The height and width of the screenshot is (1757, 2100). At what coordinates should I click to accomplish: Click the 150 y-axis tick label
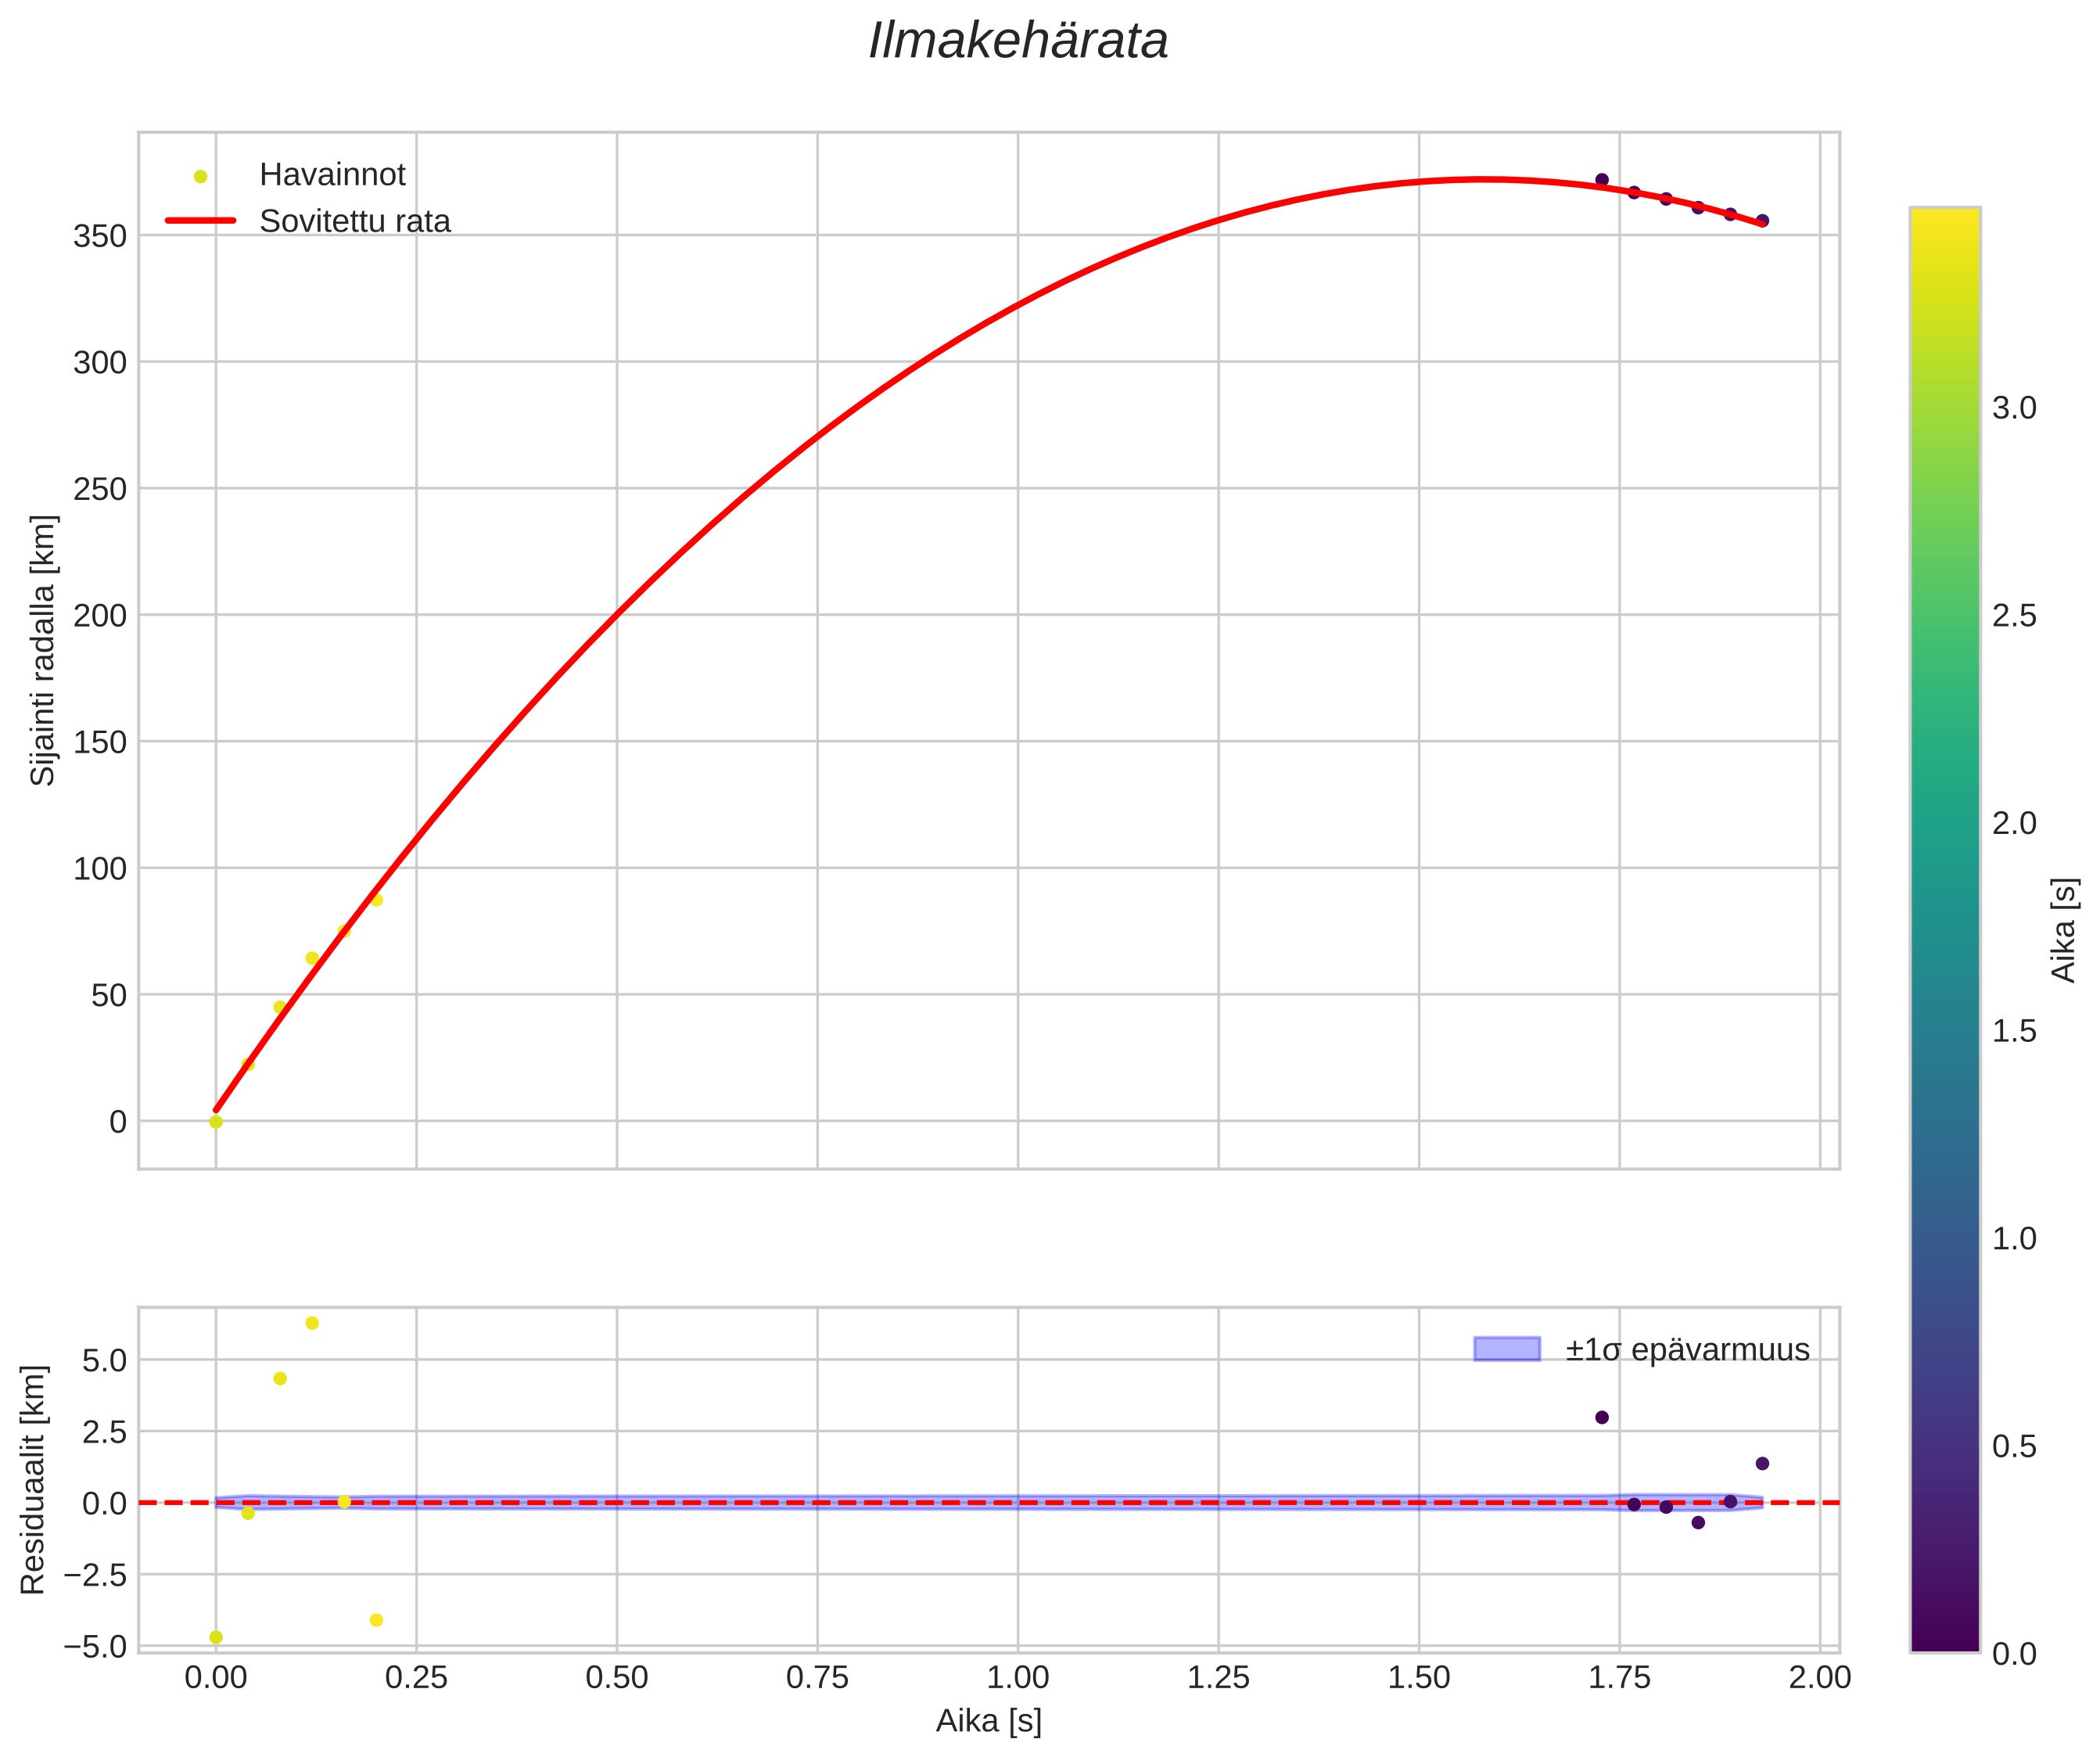click(x=100, y=742)
